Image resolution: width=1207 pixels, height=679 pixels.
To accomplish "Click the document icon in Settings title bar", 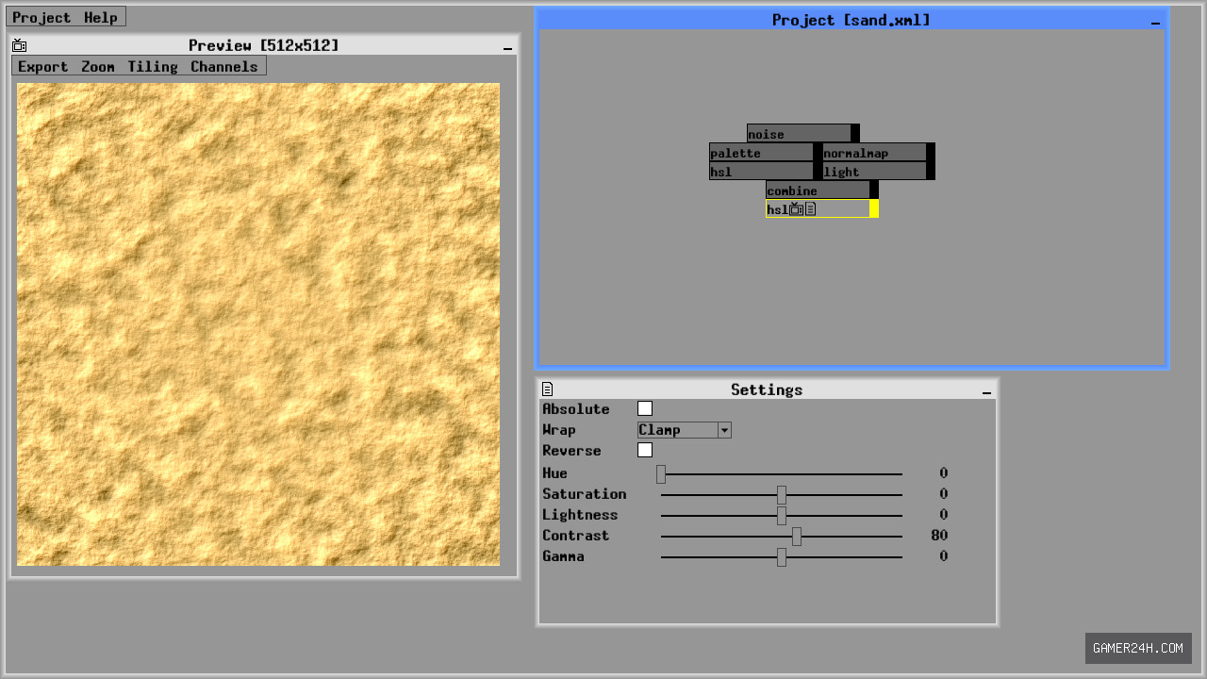I will (547, 389).
